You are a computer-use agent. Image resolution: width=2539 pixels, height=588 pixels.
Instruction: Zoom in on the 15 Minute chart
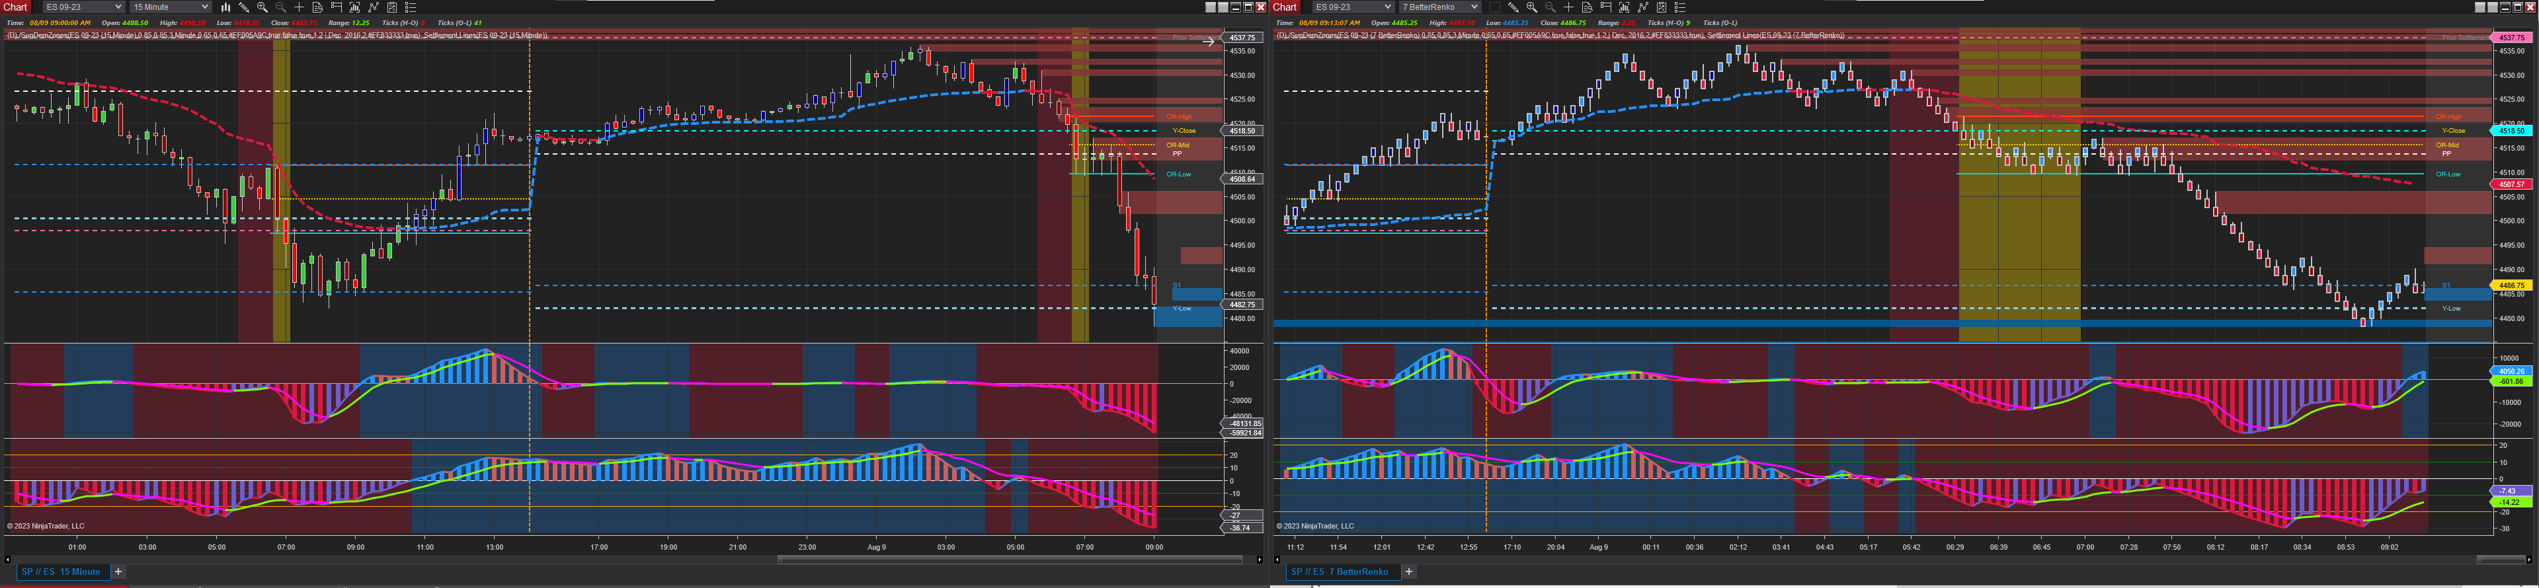(262, 7)
